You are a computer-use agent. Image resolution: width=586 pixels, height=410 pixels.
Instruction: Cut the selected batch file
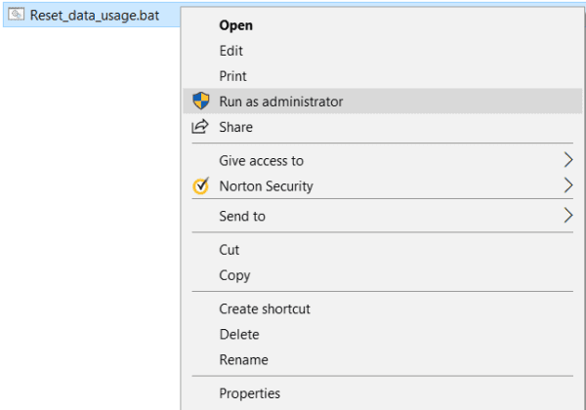pos(230,250)
